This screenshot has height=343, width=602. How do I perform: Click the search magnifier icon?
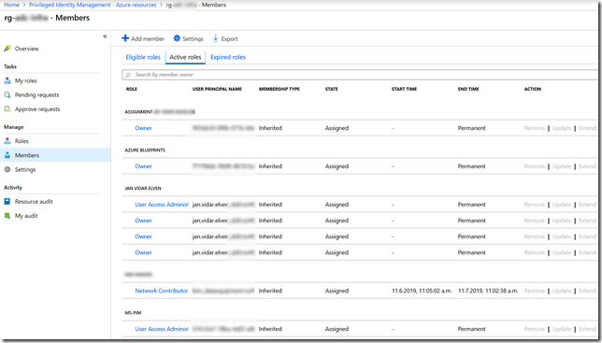128,75
